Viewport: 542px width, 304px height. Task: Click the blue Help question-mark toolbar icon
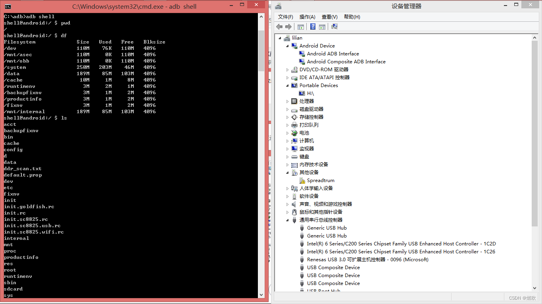tap(313, 27)
